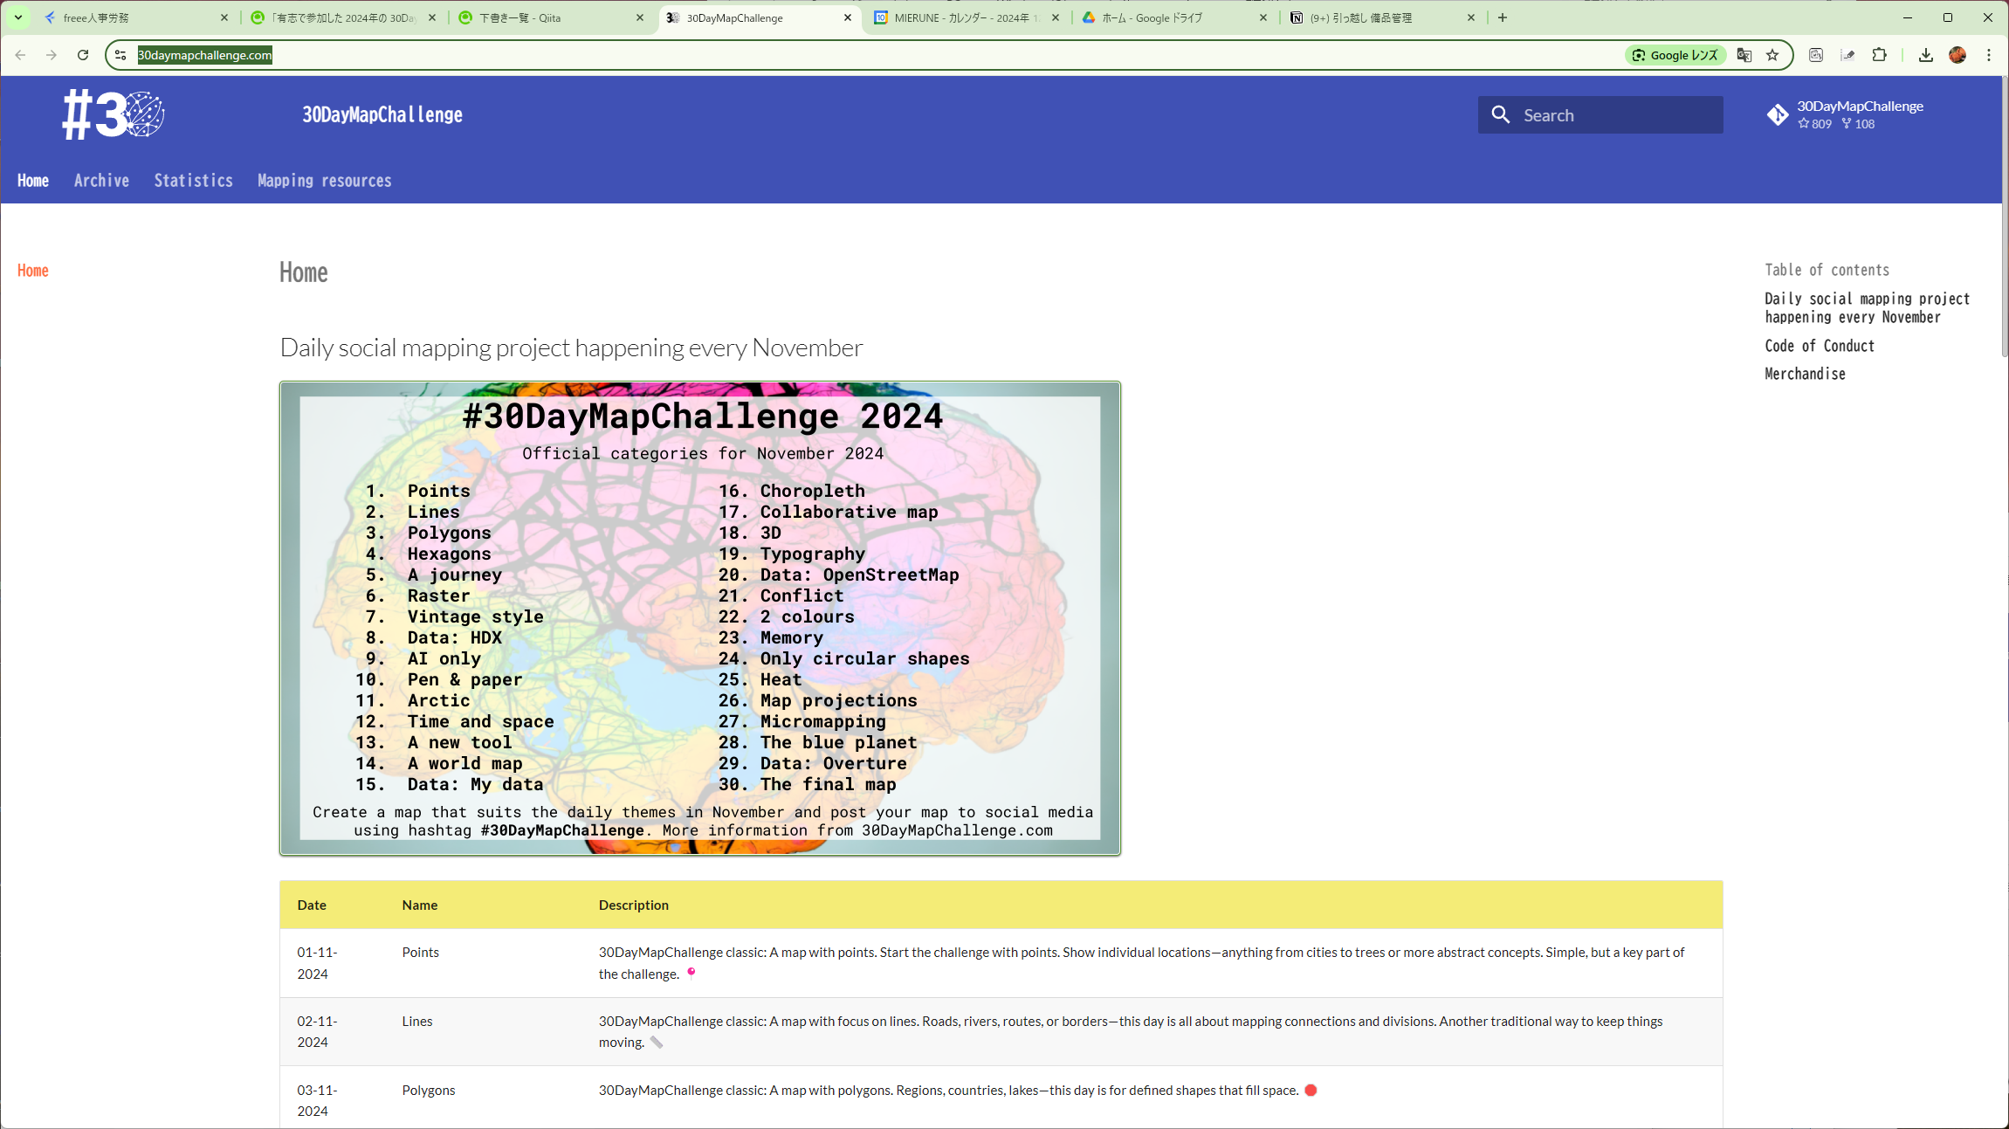View site information icon in address bar
This screenshot has width=2009, height=1129.
coord(120,55)
